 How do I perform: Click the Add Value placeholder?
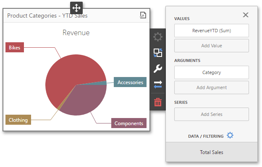pyautogui.click(x=212, y=46)
